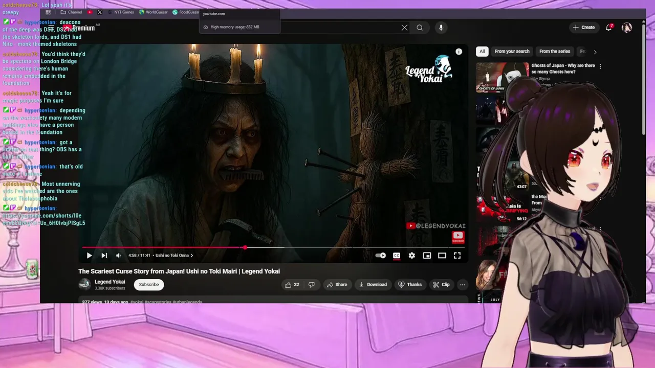Like the video with thumbs up

(292, 285)
